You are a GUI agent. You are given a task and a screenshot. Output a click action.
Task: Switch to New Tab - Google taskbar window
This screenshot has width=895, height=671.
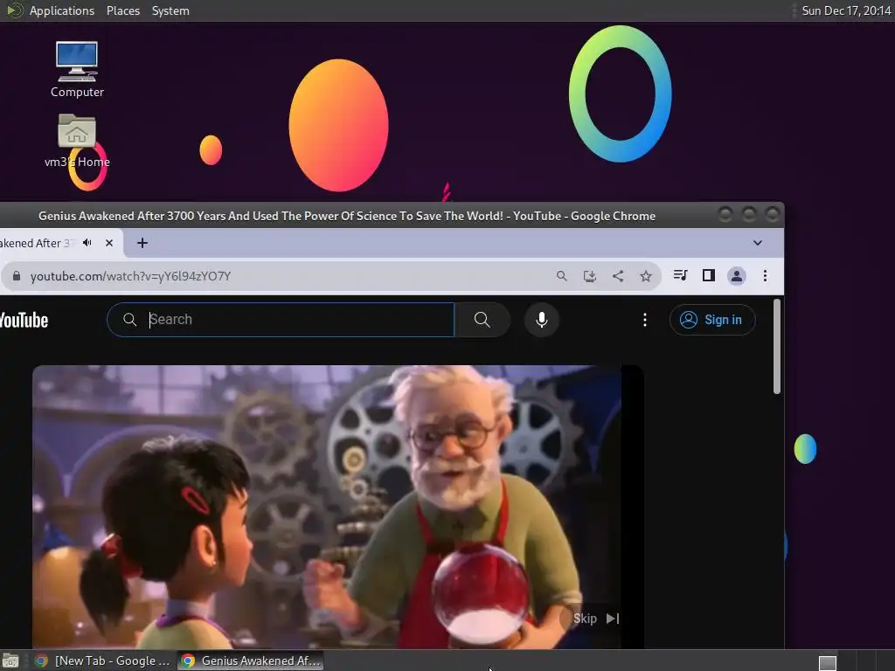click(103, 661)
